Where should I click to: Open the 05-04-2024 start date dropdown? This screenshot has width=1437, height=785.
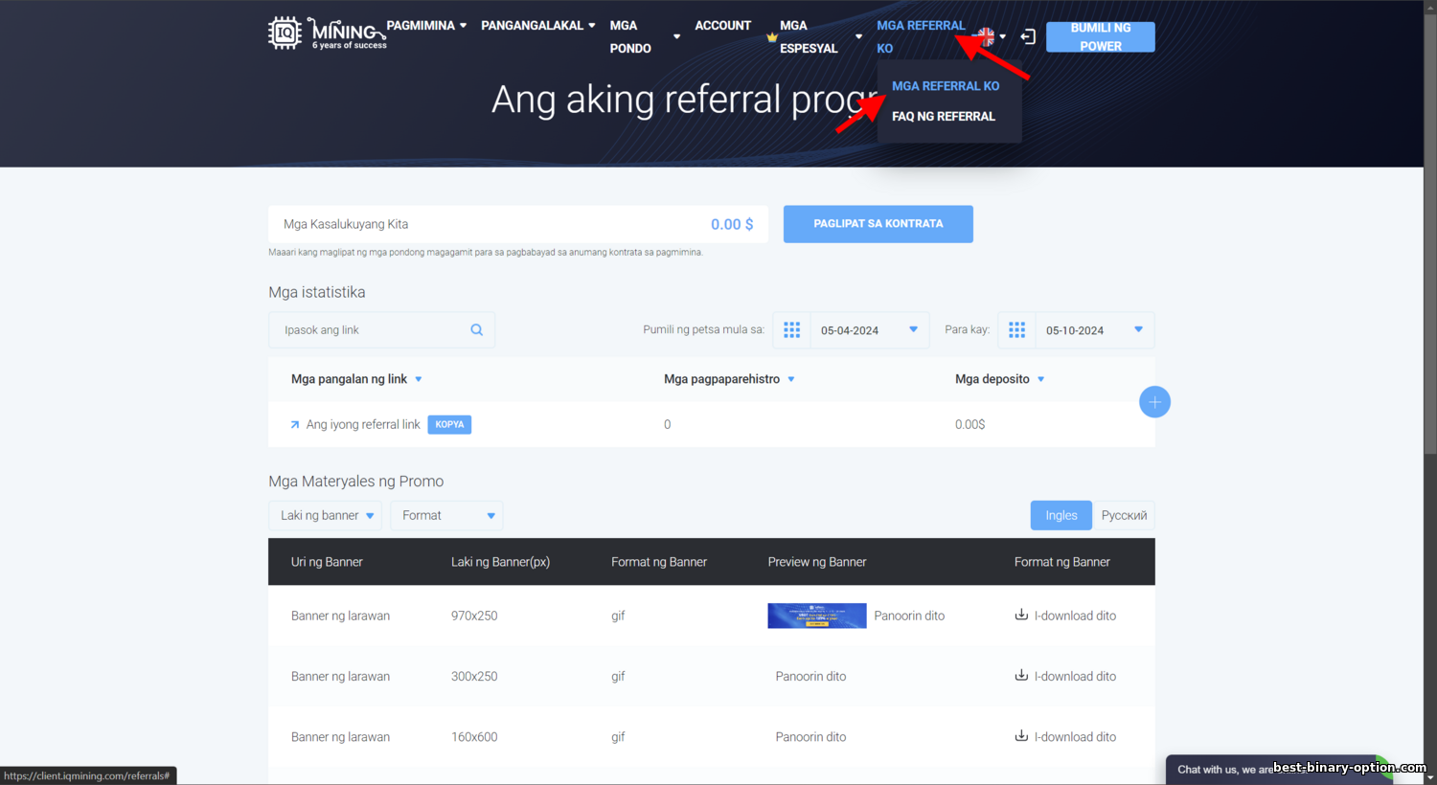[868, 330]
